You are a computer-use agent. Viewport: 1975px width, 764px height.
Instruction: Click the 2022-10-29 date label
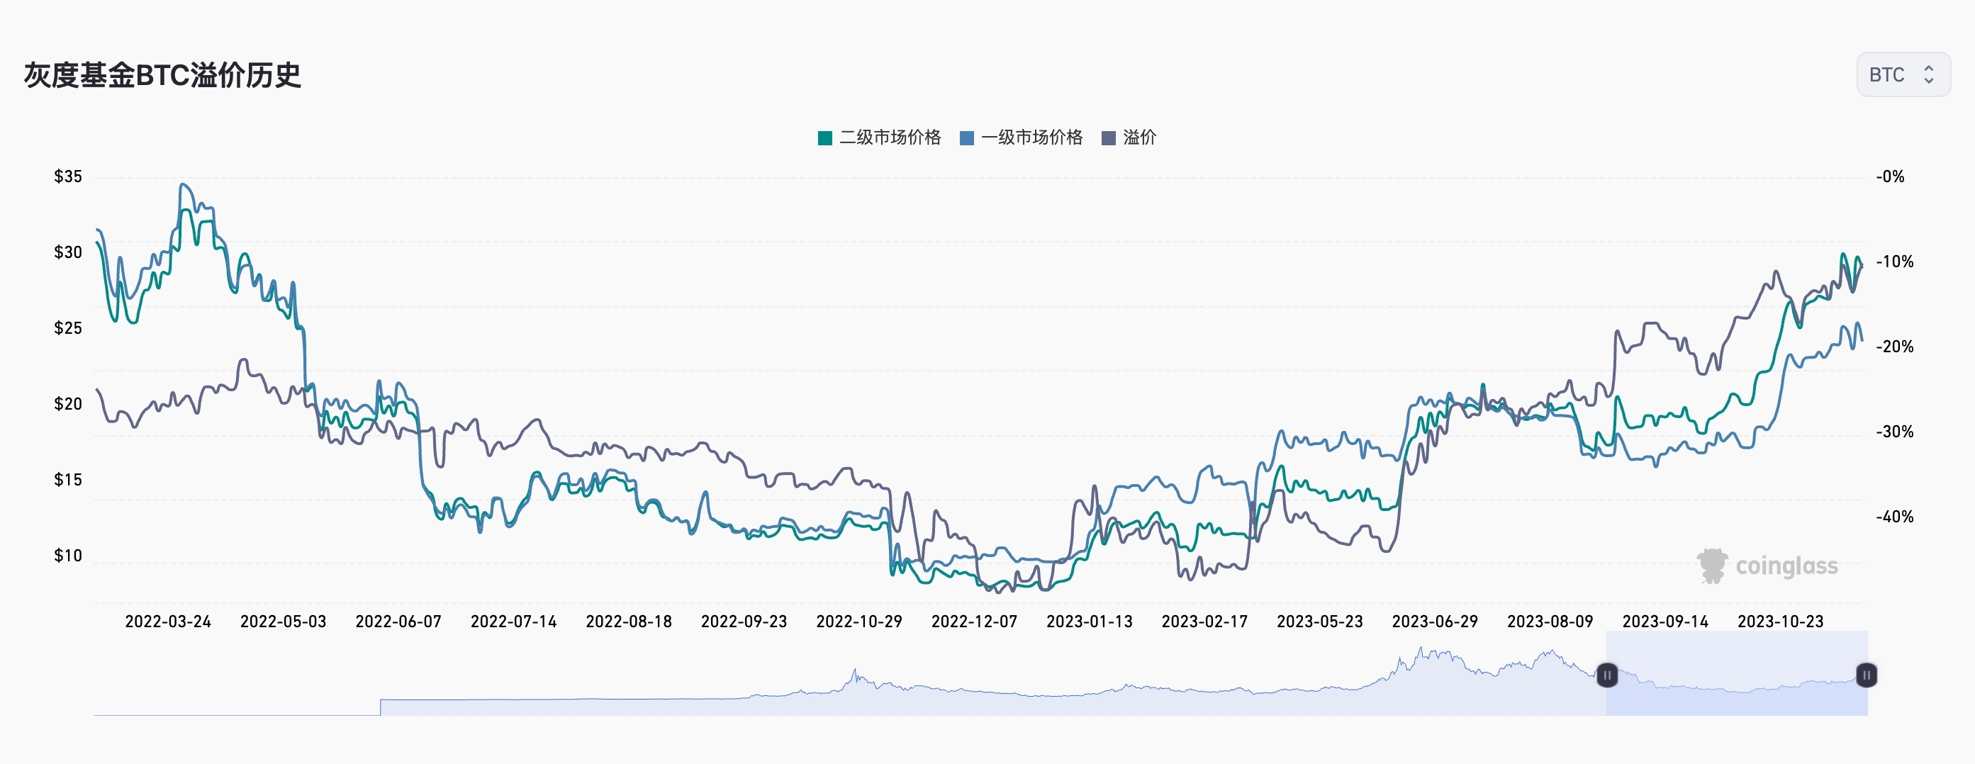(858, 622)
